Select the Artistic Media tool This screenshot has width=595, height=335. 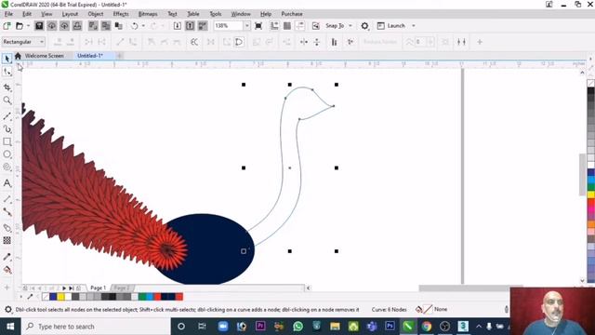7,129
